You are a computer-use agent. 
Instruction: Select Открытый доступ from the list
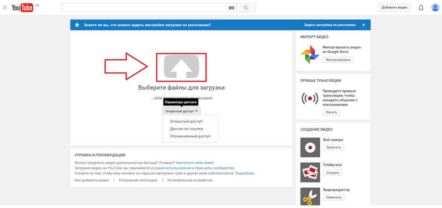click(x=186, y=121)
